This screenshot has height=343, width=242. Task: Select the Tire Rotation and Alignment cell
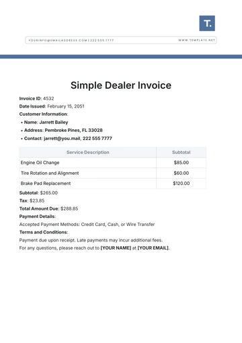(x=88, y=173)
